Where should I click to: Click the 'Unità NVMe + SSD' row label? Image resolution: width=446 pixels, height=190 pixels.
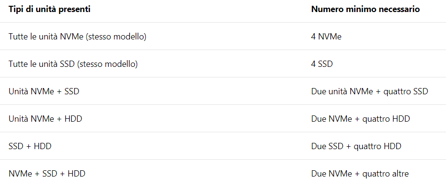(x=44, y=91)
